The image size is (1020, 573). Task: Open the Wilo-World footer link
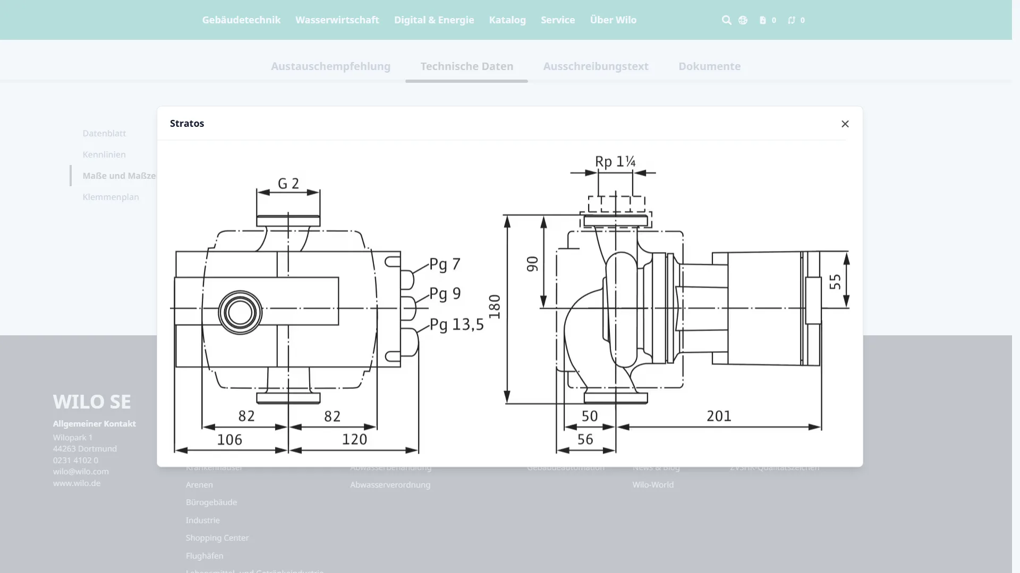[653, 484]
